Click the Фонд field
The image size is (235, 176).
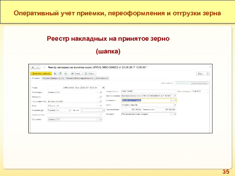click(x=72, y=106)
